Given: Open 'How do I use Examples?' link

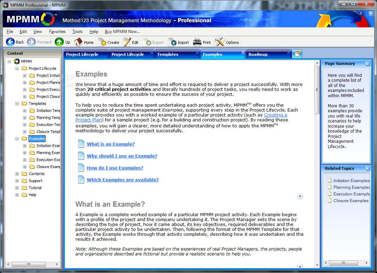Looking at the screenshot, I should (115, 168).
